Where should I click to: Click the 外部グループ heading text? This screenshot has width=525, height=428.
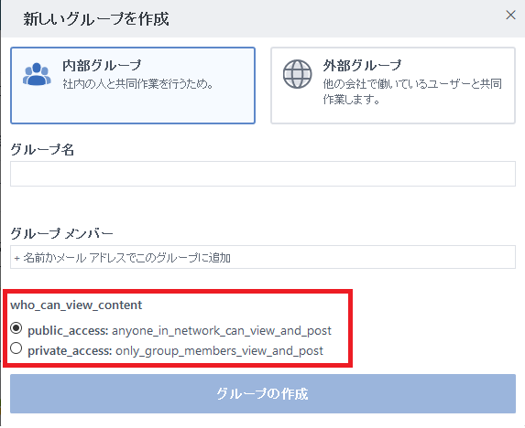[362, 66]
